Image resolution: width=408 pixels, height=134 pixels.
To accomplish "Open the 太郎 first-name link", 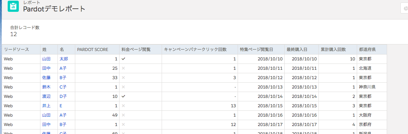I will [64, 59].
